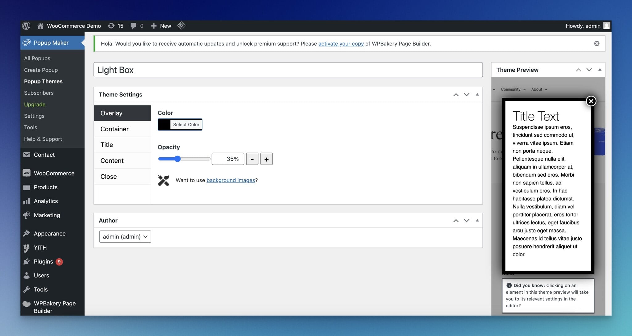Click the WPBakery Page Builder icon

point(27,304)
